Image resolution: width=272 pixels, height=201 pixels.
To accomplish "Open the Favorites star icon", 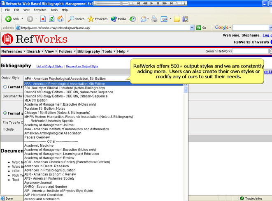I will (x=98, y=19).
